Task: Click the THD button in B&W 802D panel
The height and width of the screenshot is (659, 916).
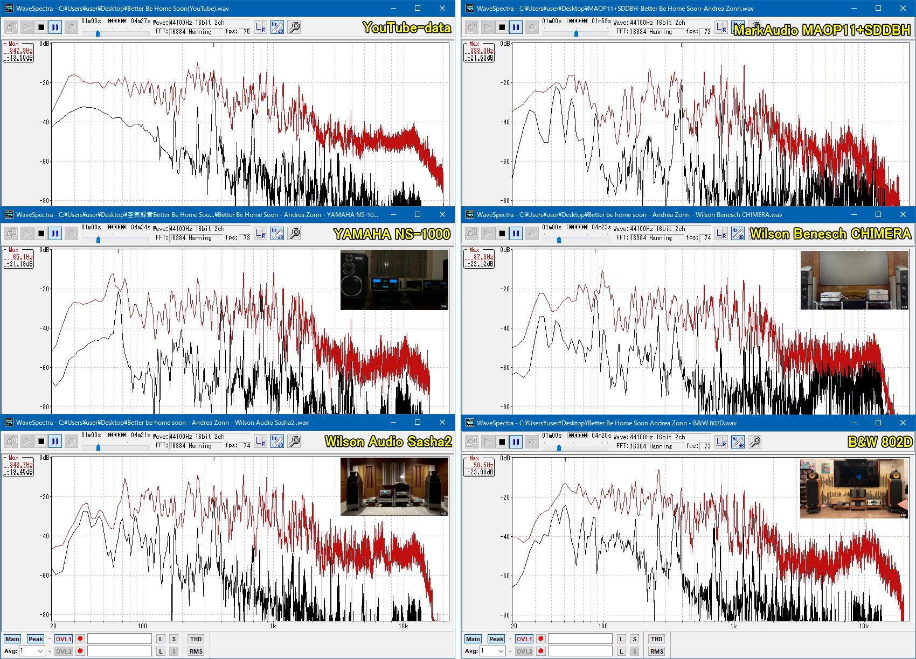Action: click(656, 639)
